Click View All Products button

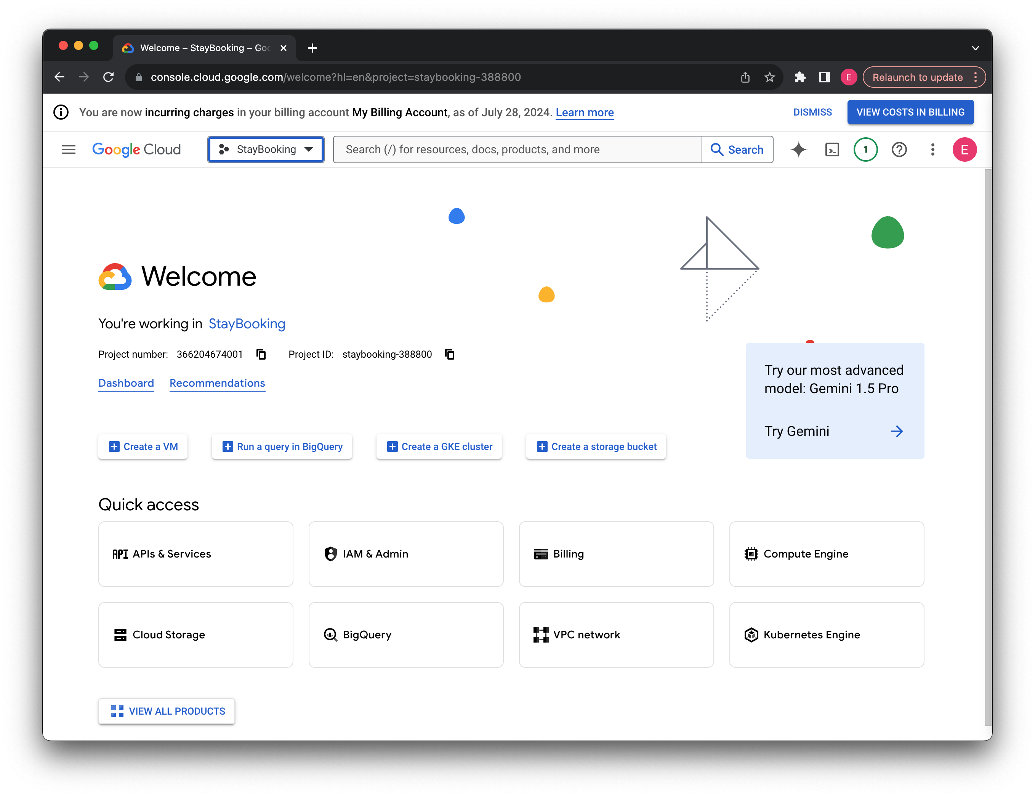click(167, 712)
